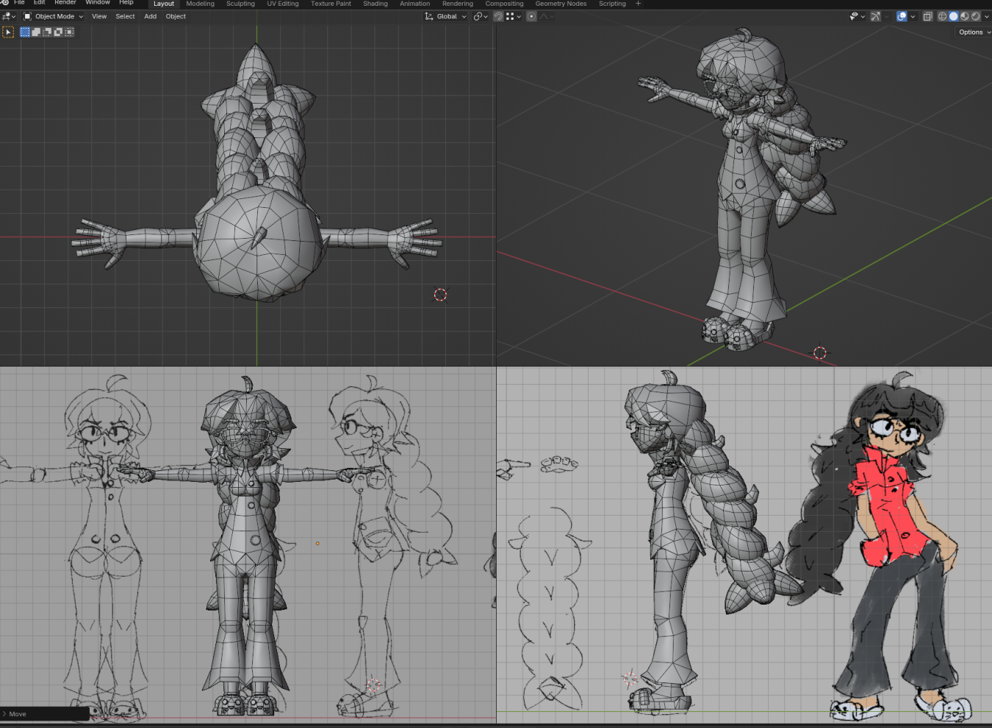Expand the Move operator panel
The image size is (992, 728).
(44, 713)
